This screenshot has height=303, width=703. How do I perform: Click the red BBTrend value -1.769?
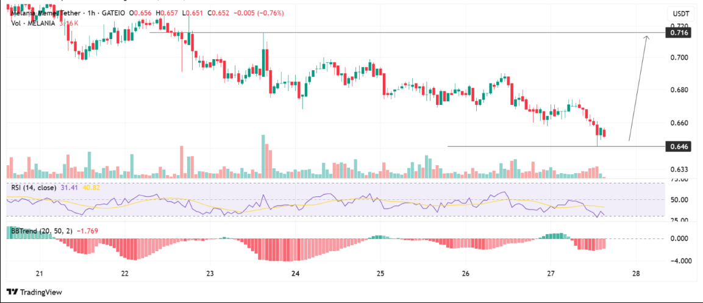tap(91, 231)
